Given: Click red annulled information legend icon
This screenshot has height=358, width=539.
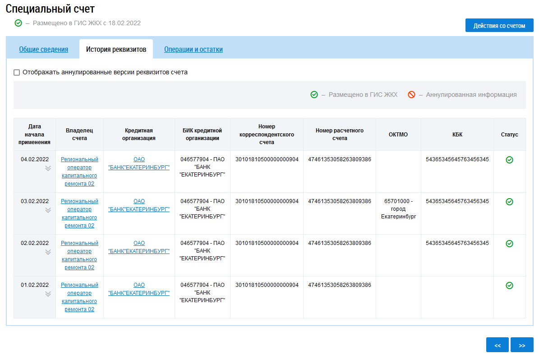Looking at the screenshot, I should point(411,95).
